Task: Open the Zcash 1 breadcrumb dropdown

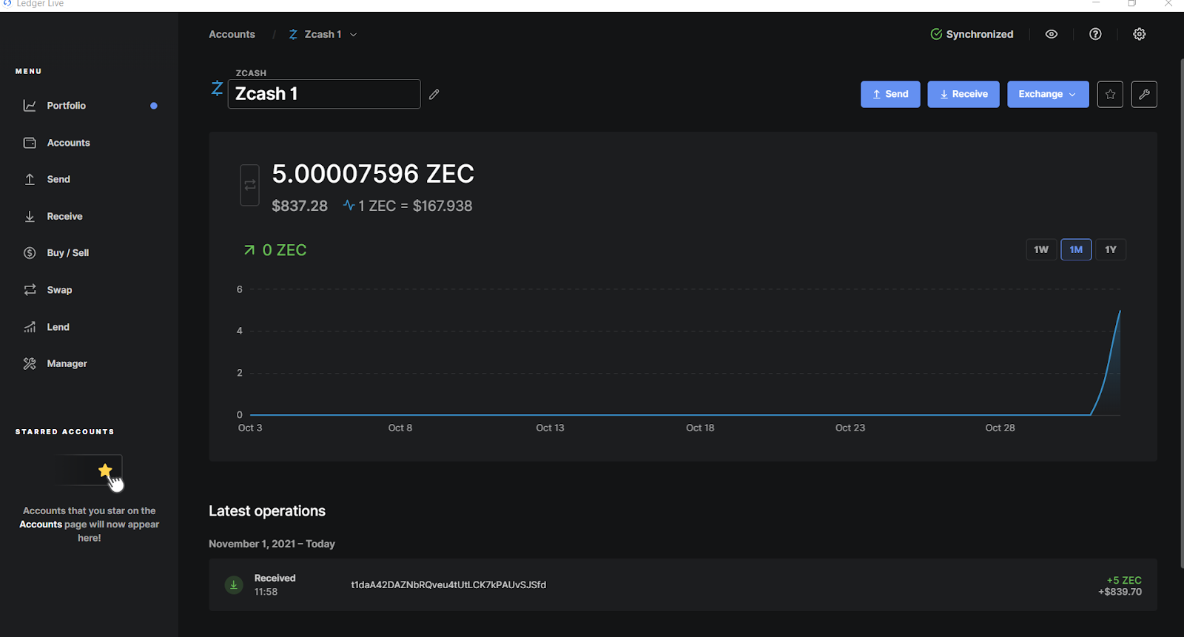Action: [x=323, y=34]
